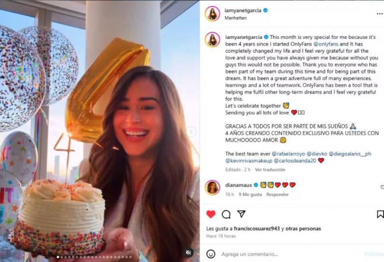
Task: Click Ver traducción under caption
Action: (x=270, y=169)
